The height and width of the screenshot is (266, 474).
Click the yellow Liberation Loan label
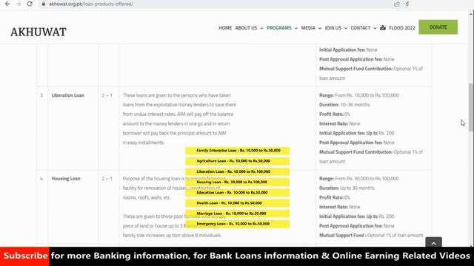click(x=237, y=171)
